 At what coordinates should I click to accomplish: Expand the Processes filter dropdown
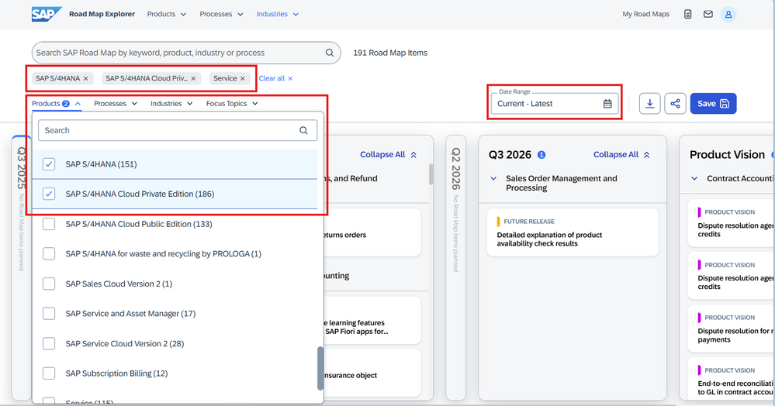coord(116,104)
